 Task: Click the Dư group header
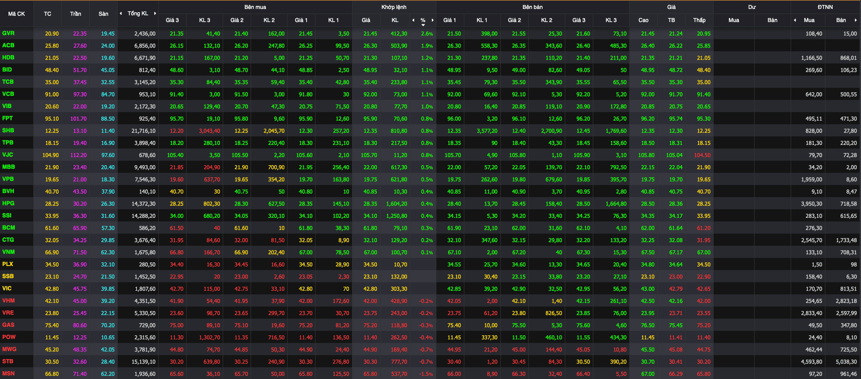(752, 7)
